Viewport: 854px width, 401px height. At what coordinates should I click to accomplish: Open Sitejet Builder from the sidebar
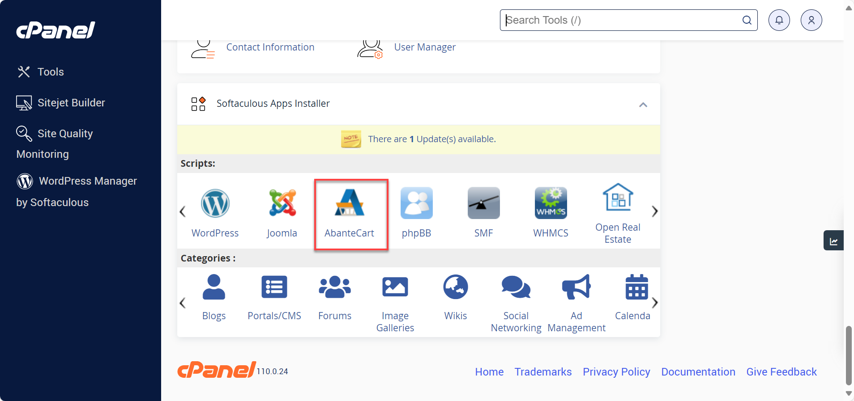[71, 103]
